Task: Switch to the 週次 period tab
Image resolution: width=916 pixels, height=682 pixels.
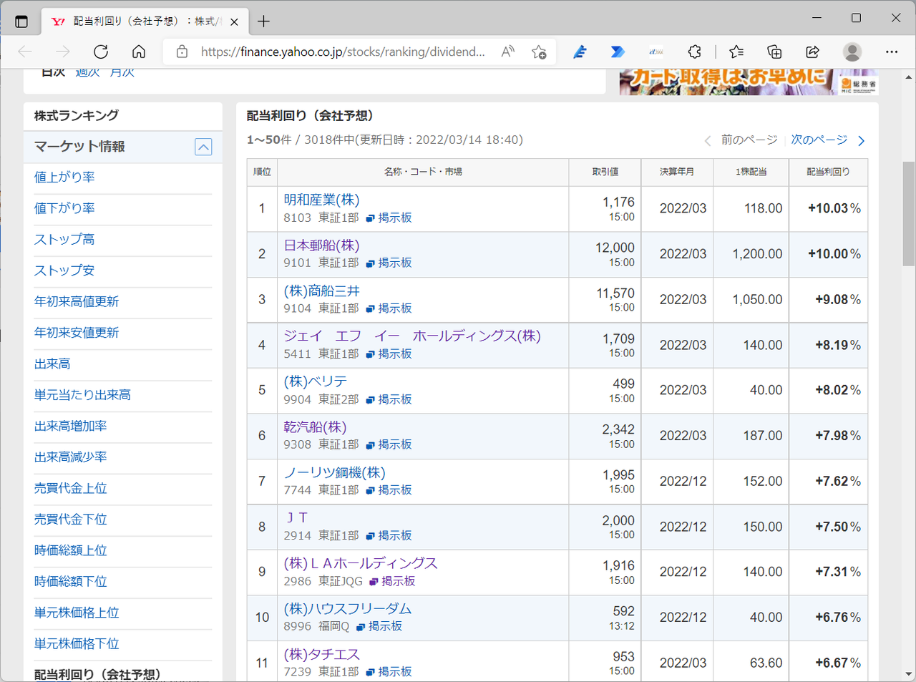Action: (87, 71)
